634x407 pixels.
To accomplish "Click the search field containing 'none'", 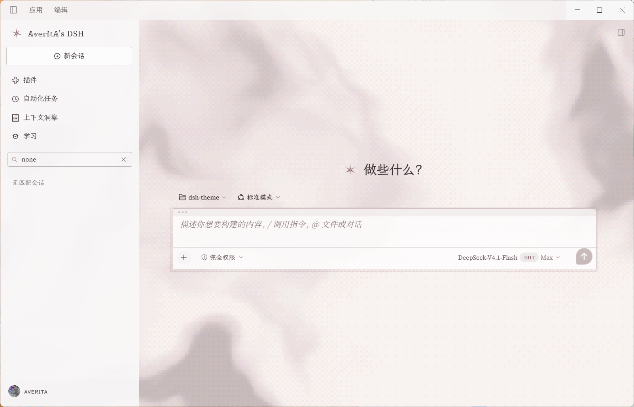I will pos(70,159).
